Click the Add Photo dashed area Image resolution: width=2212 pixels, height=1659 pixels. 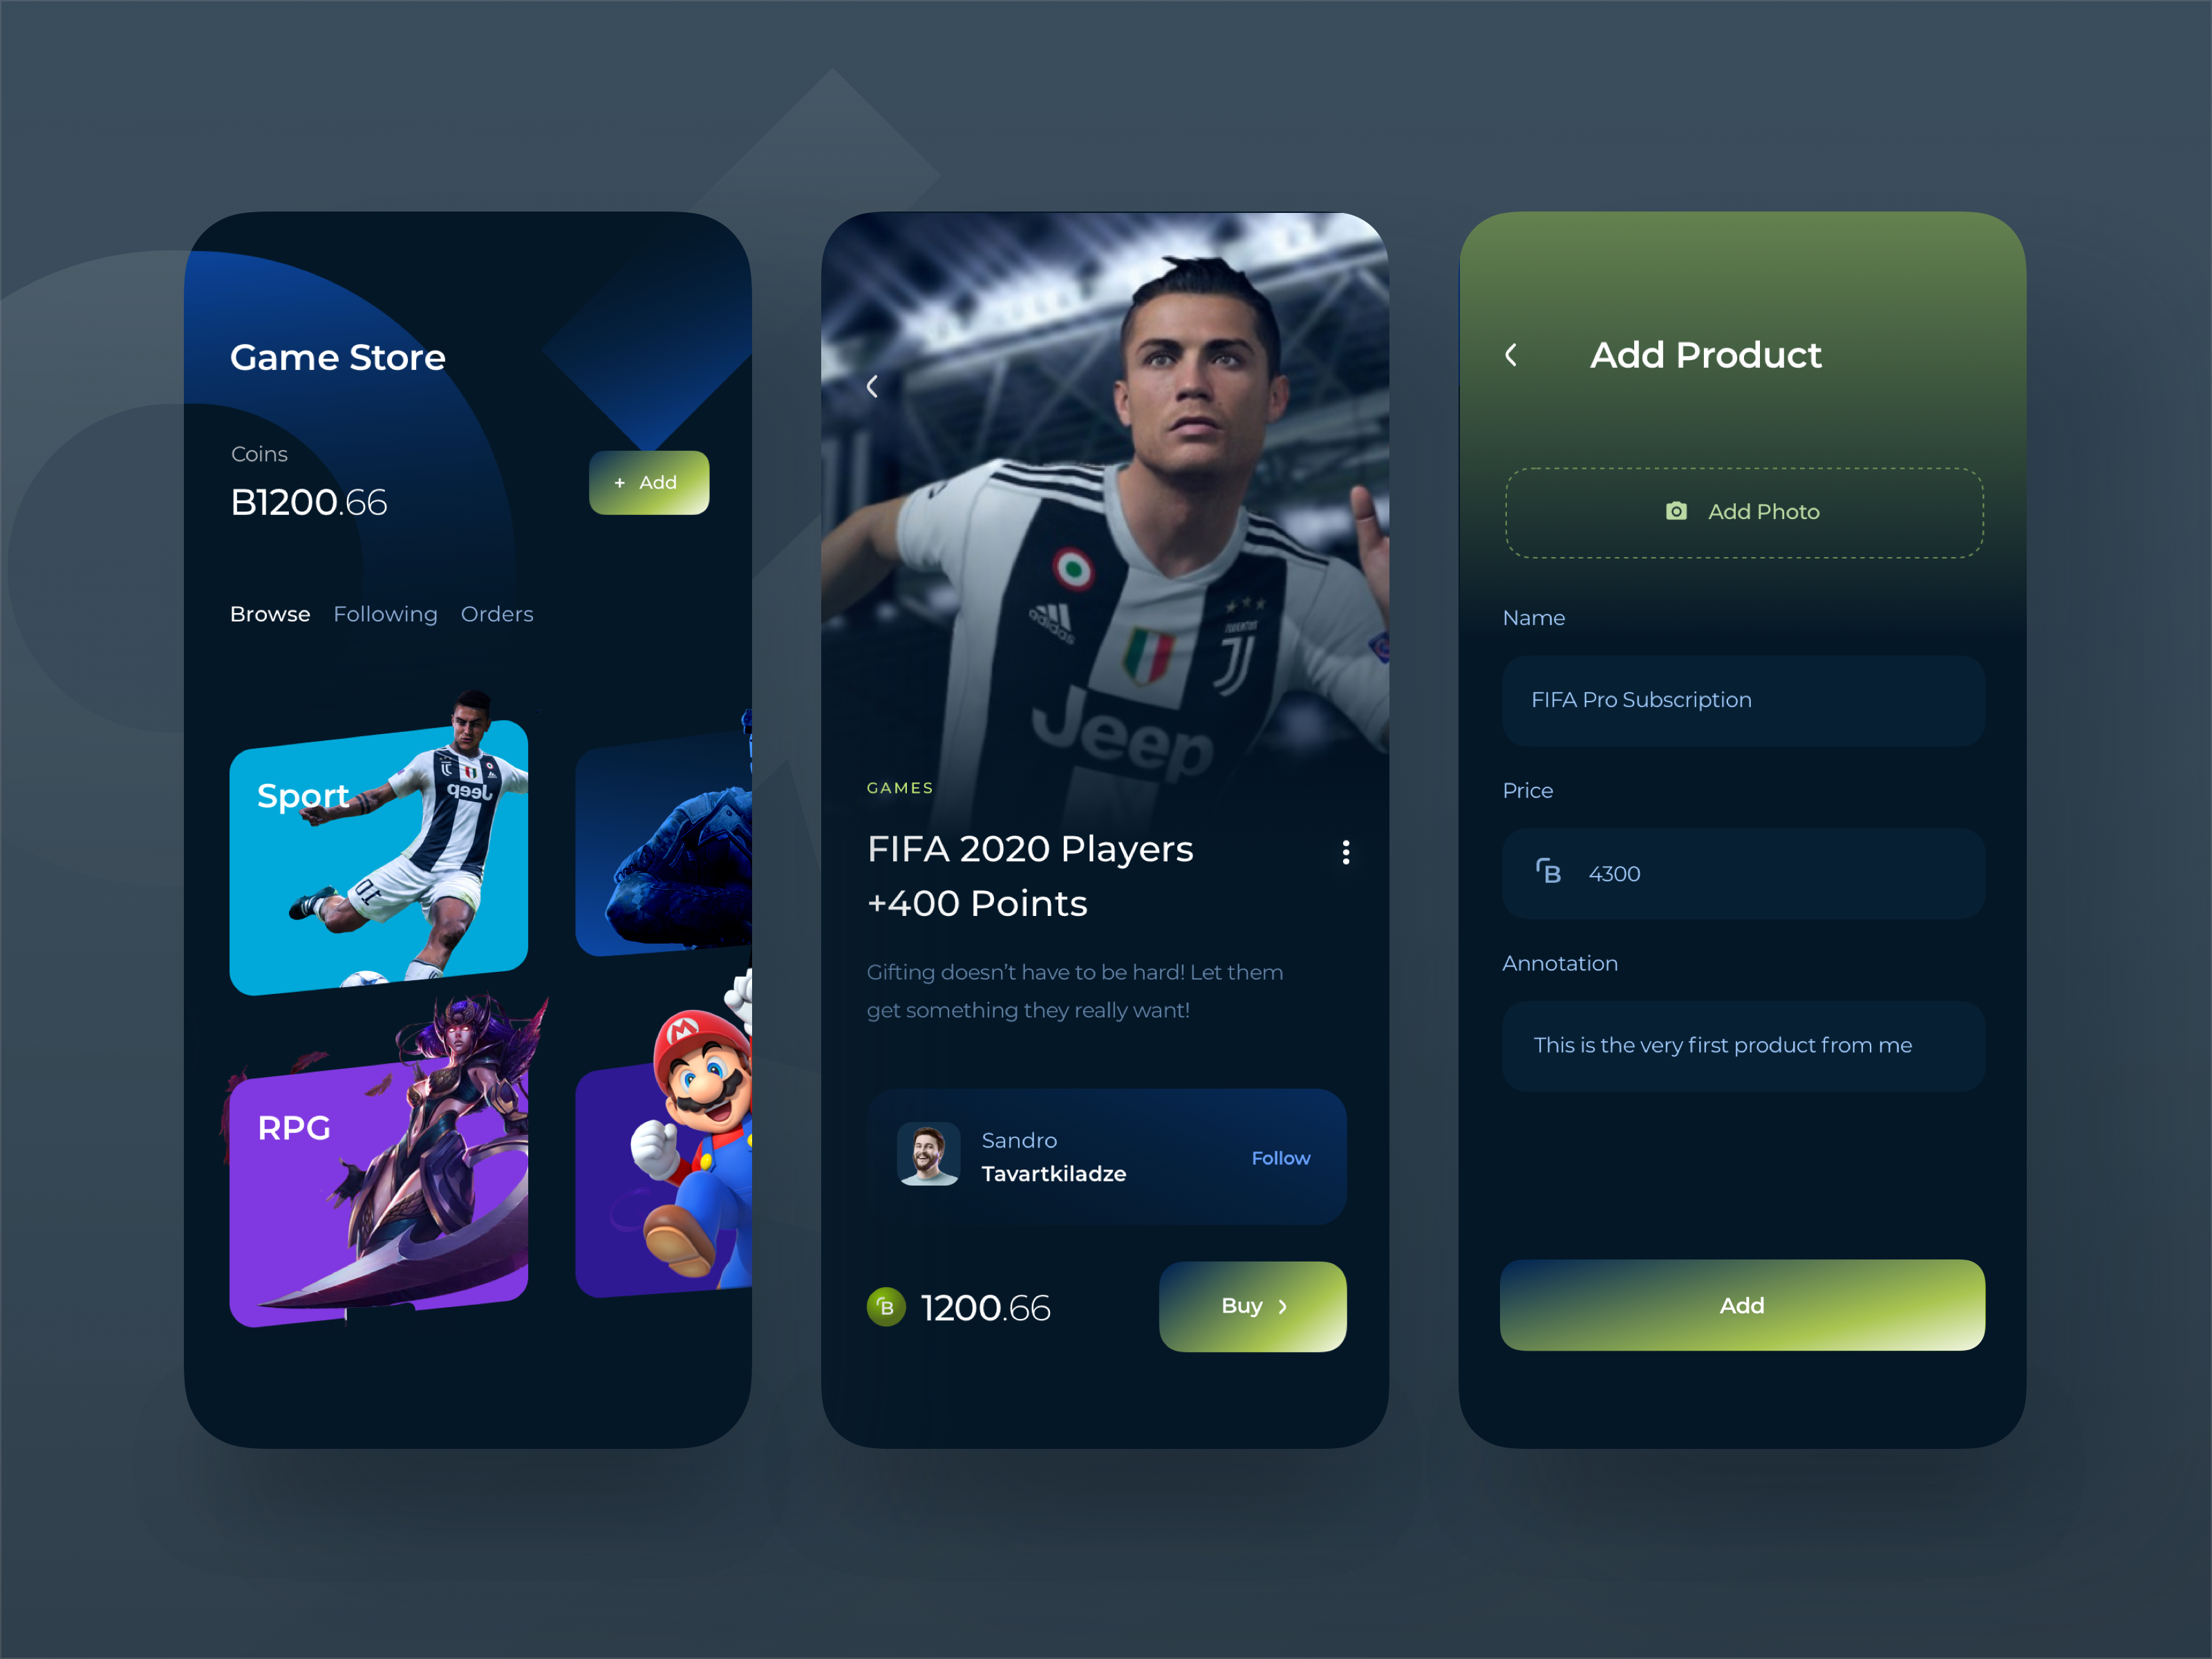click(x=1738, y=511)
